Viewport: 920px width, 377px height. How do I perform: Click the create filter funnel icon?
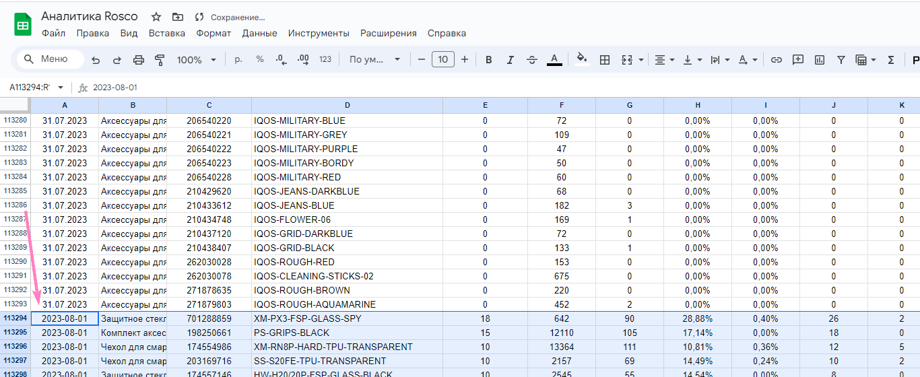tap(841, 60)
